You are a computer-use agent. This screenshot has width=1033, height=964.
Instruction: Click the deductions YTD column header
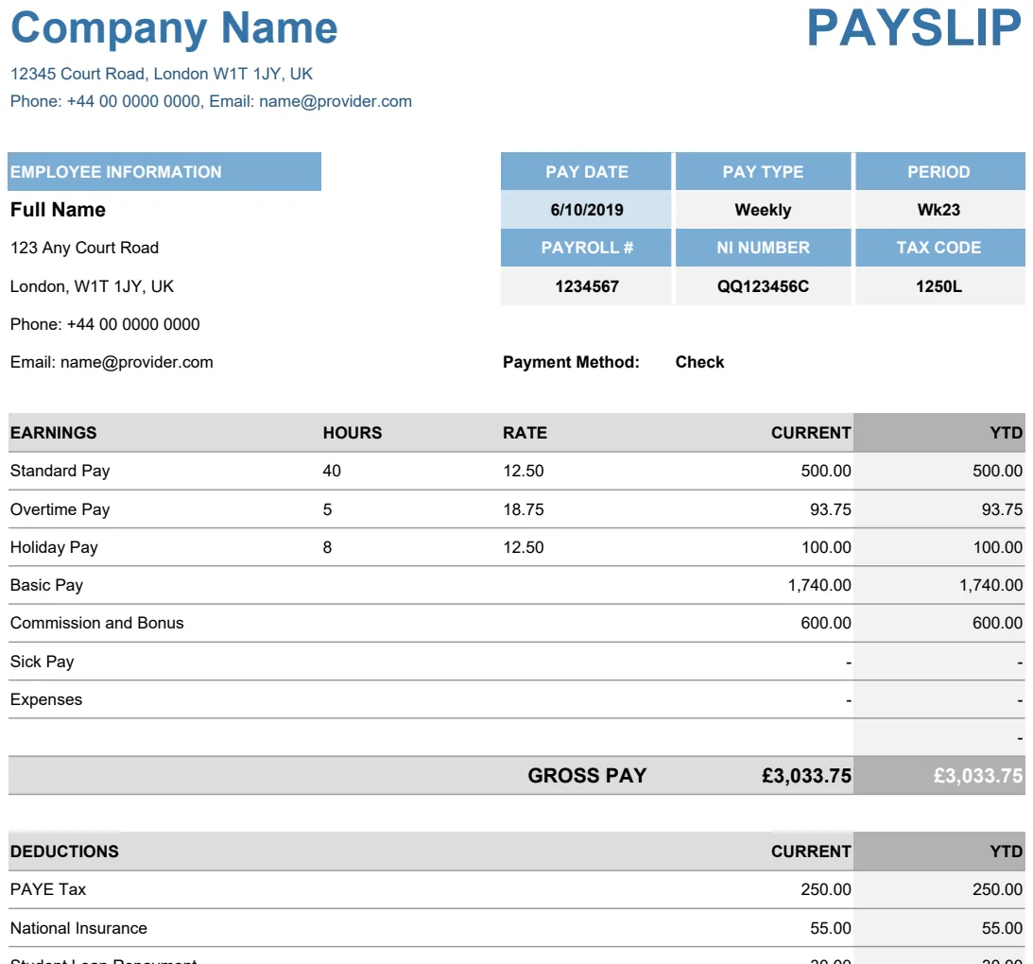tap(1006, 852)
